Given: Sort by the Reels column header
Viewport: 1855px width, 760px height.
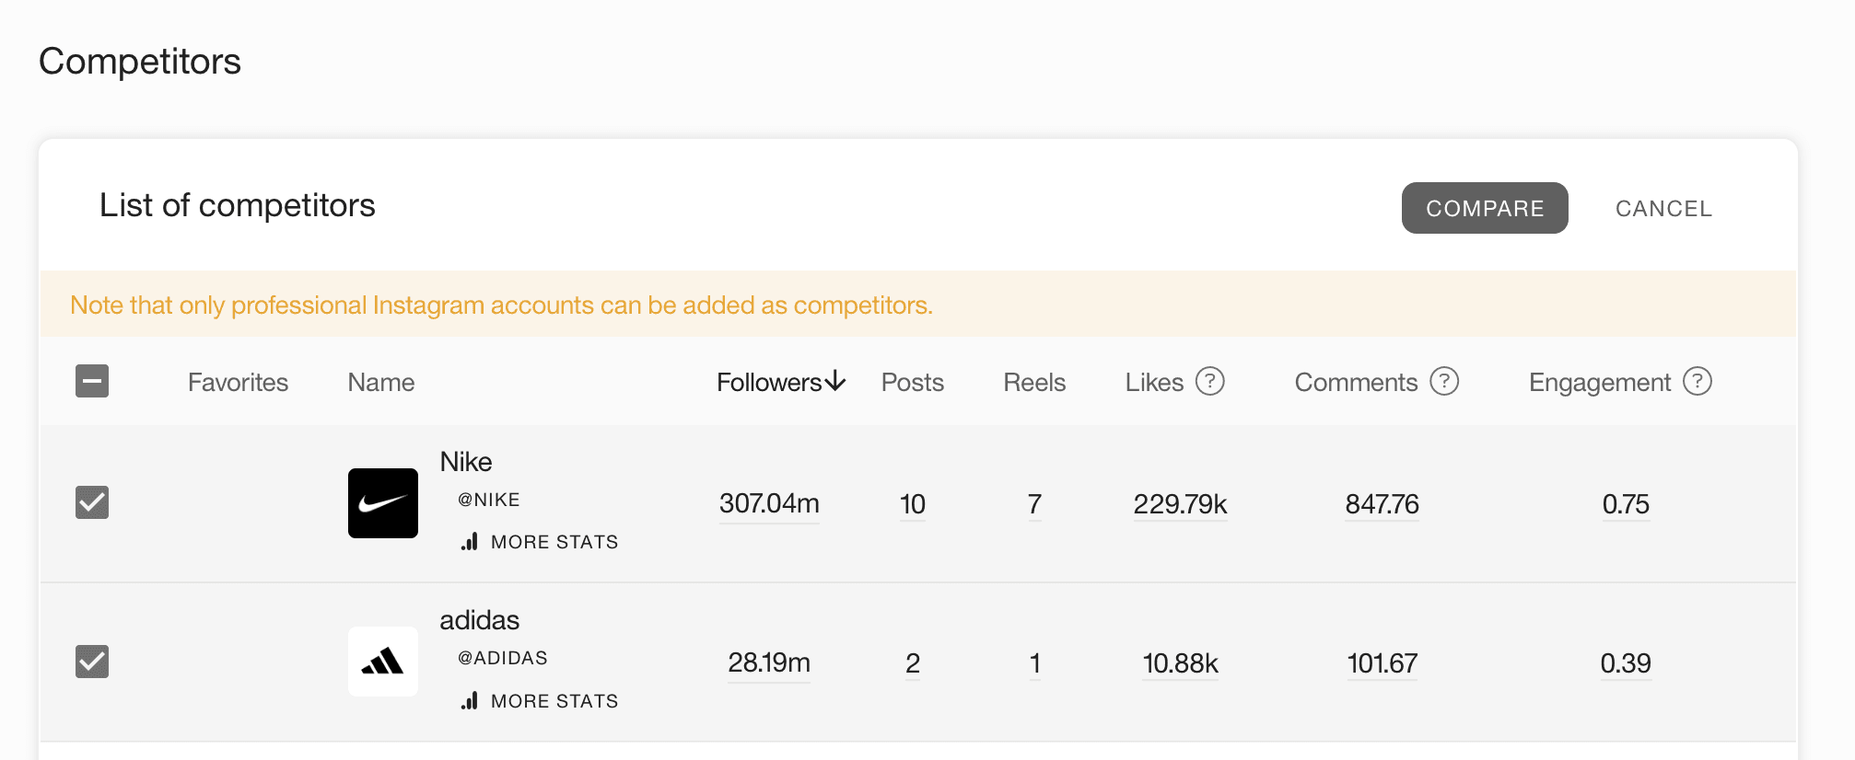Looking at the screenshot, I should click(x=1034, y=383).
